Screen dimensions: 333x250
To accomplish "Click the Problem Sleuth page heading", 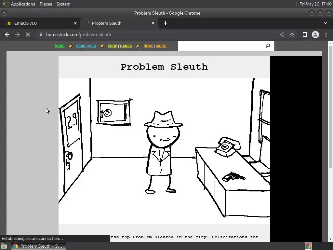I will pos(164,67).
